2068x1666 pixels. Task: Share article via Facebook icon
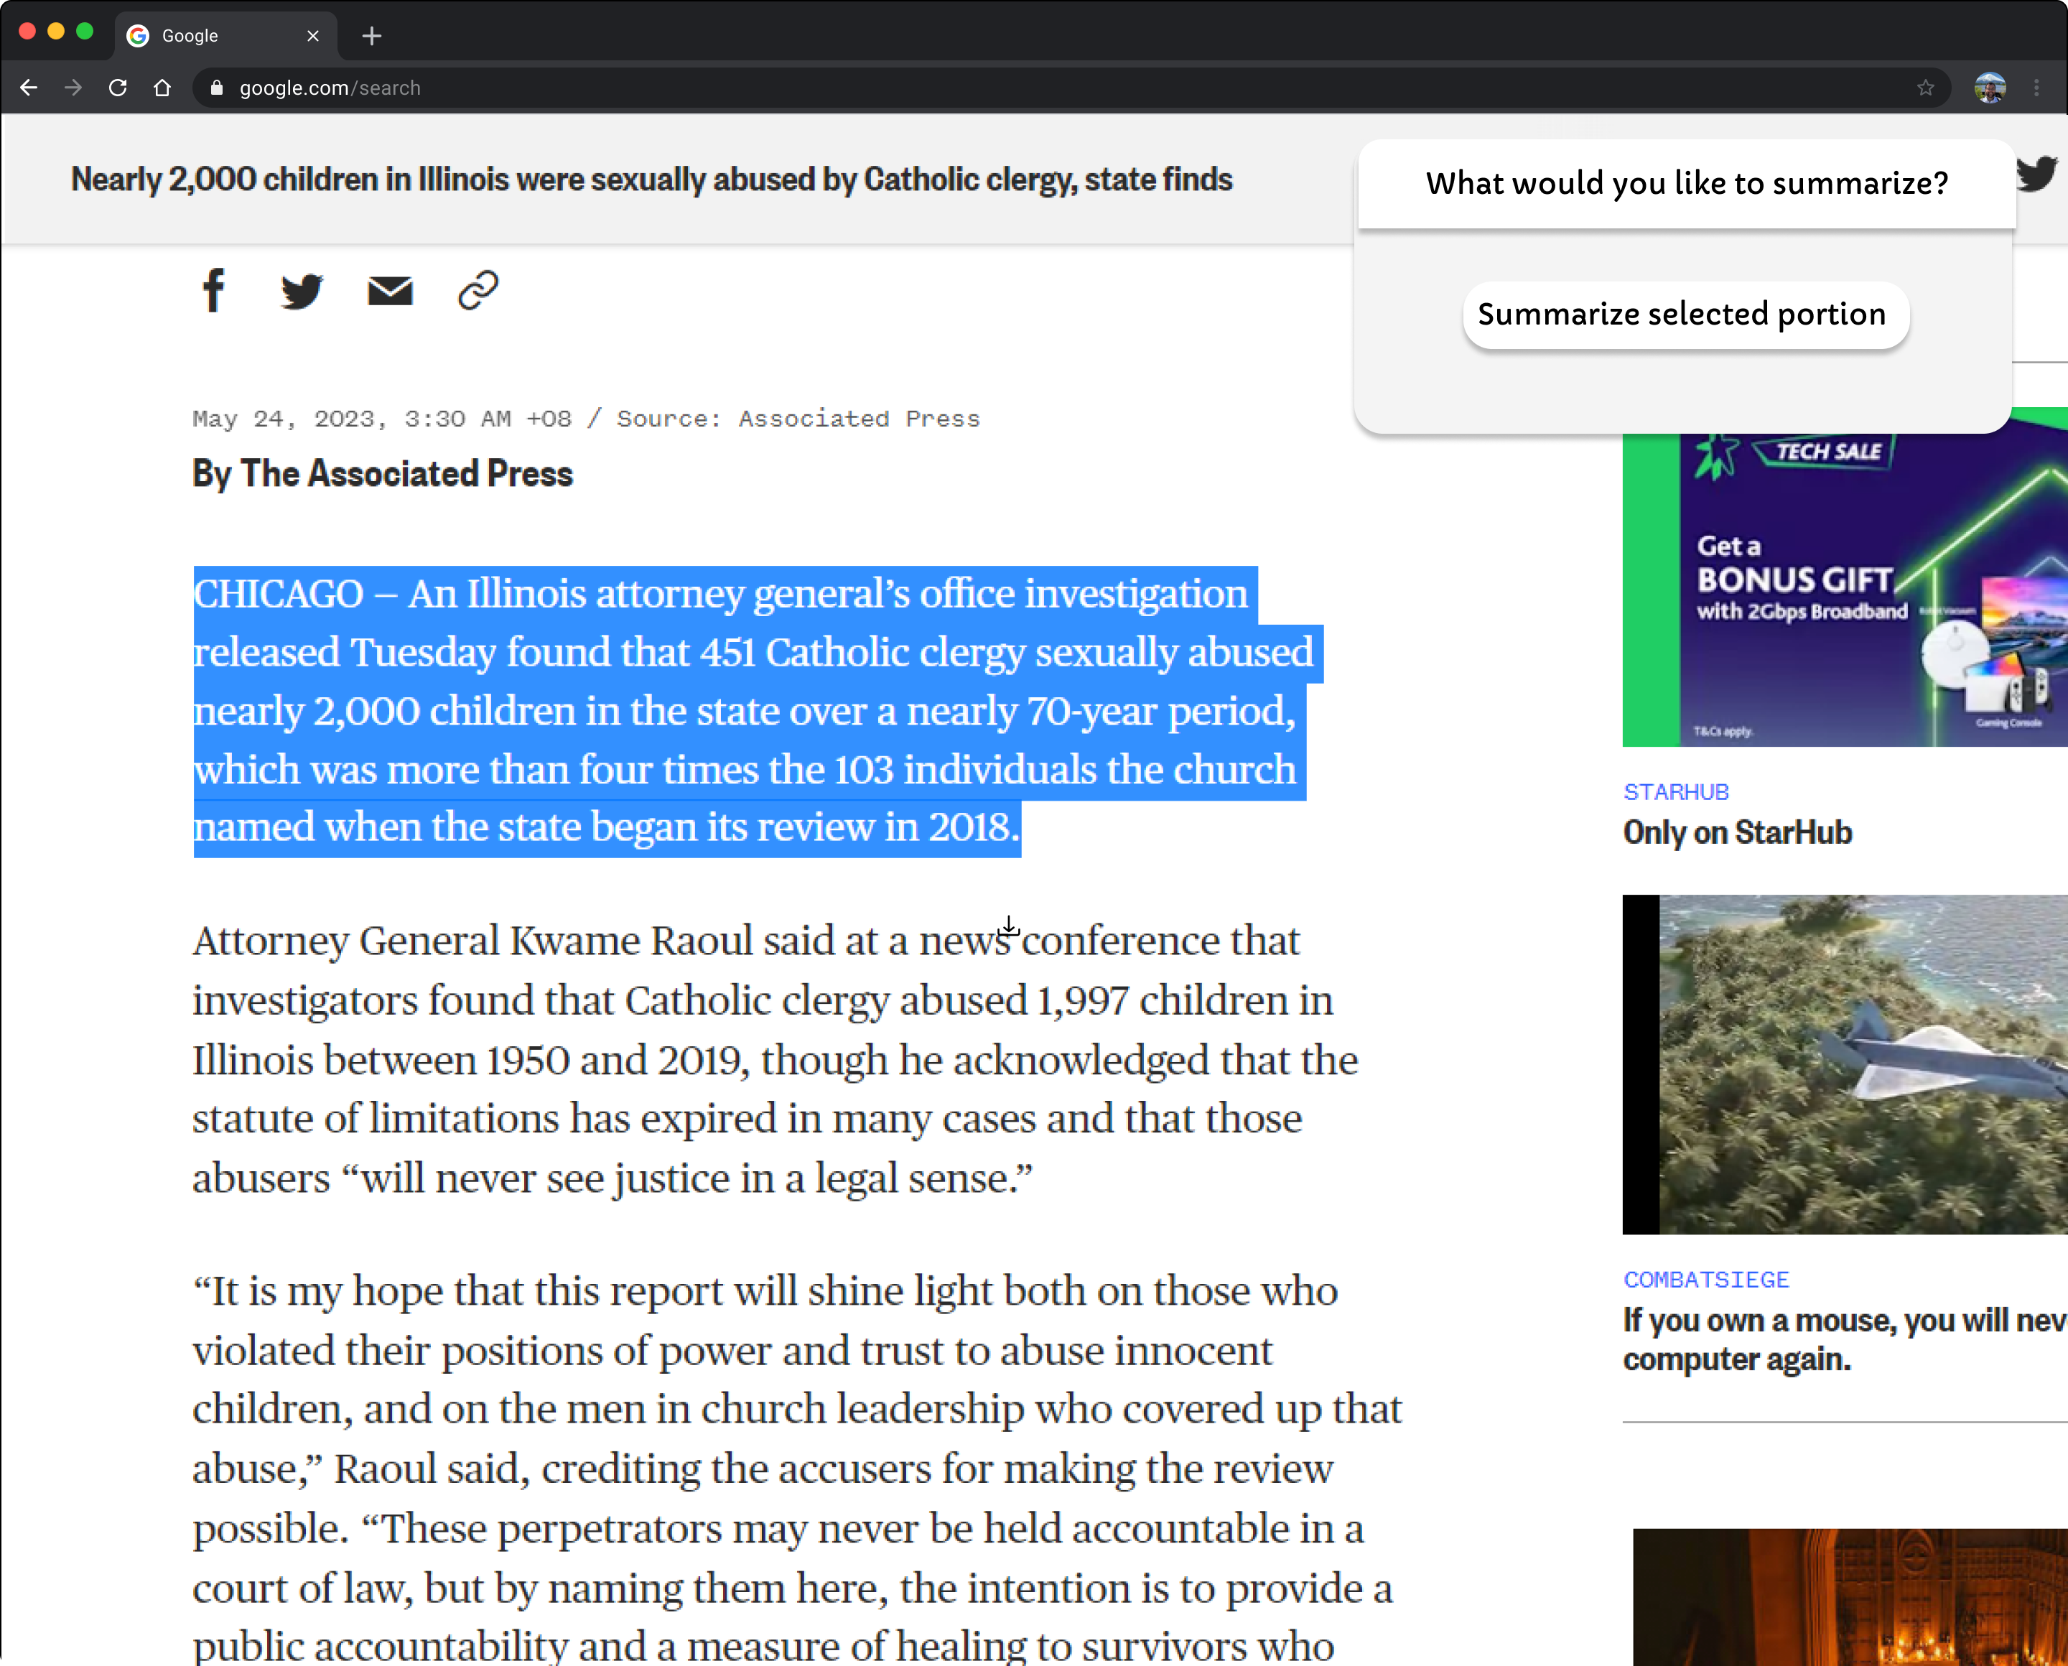(x=213, y=290)
